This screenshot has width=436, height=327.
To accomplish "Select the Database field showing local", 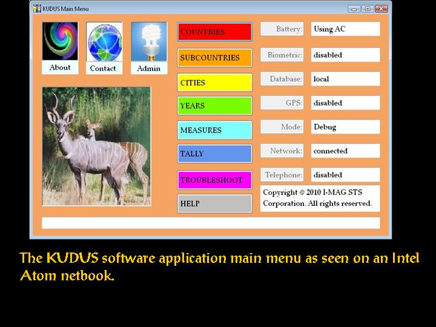I will click(x=345, y=79).
